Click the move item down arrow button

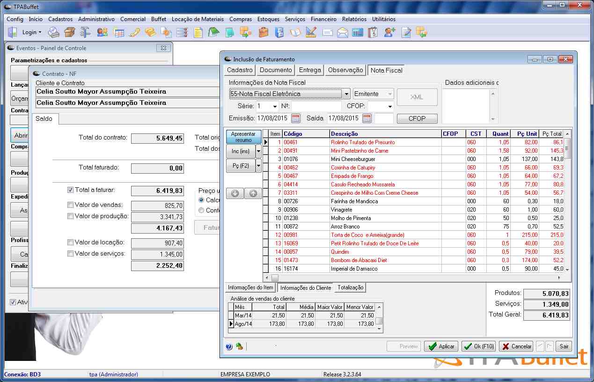235,193
